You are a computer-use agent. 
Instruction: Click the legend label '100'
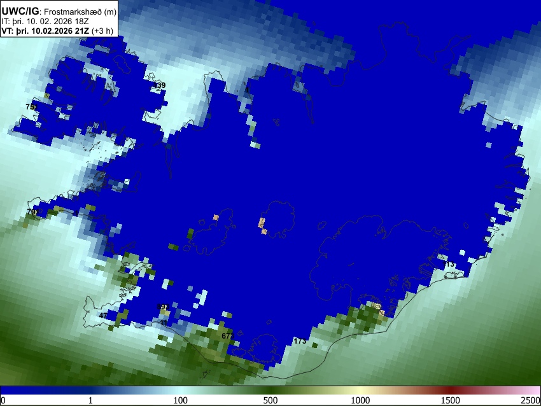pos(181,400)
